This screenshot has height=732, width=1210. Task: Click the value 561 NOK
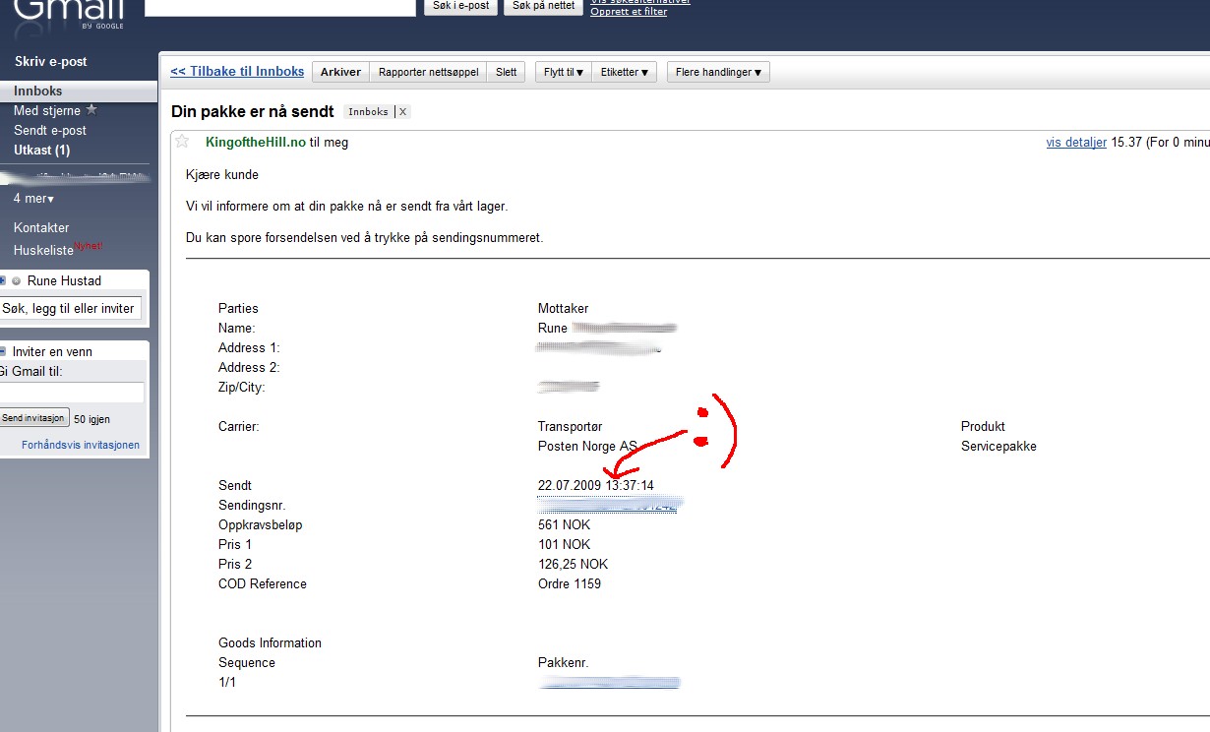tap(564, 524)
